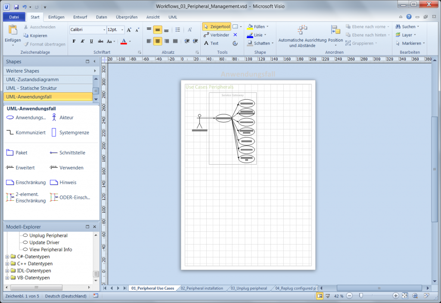
Task: Select the Akteur actor shape
Action: tap(62, 118)
